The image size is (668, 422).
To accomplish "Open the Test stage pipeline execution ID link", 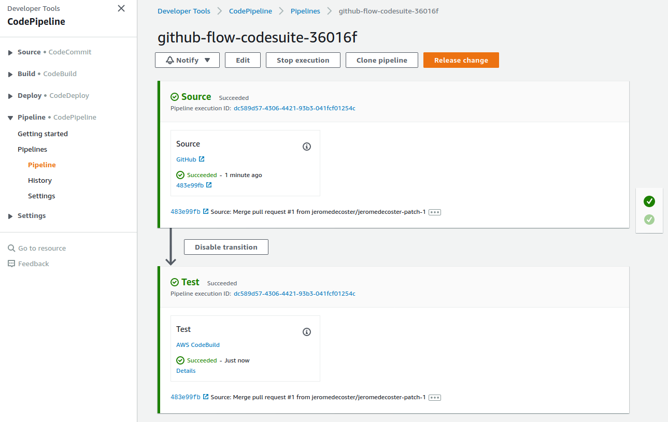I will (294, 294).
